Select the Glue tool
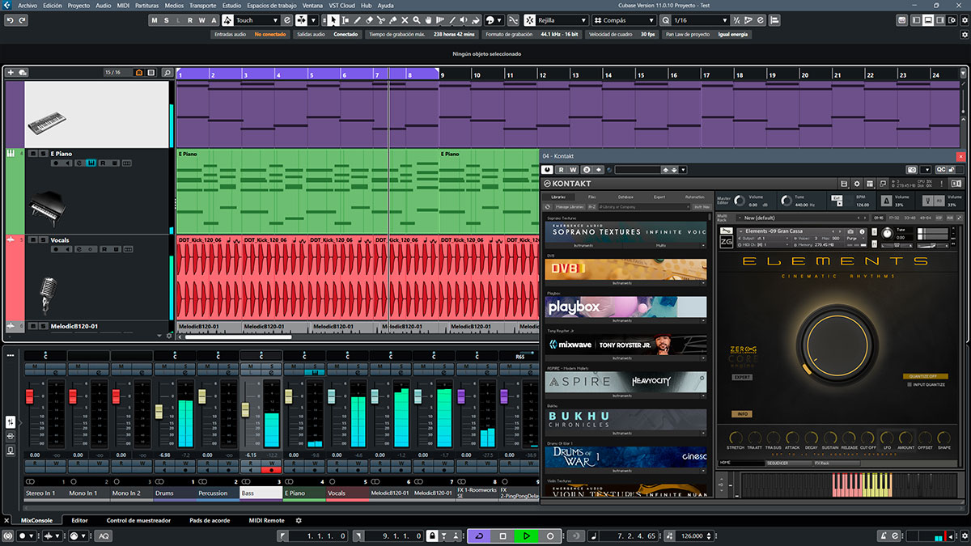Image resolution: width=971 pixels, height=546 pixels. point(392,19)
